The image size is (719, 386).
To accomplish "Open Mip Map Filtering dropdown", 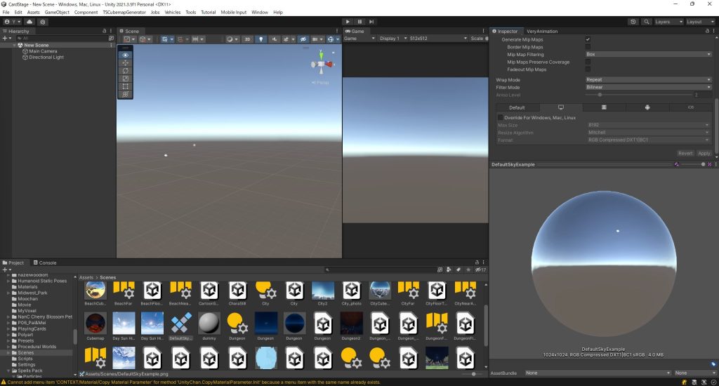I will pyautogui.click(x=648, y=54).
